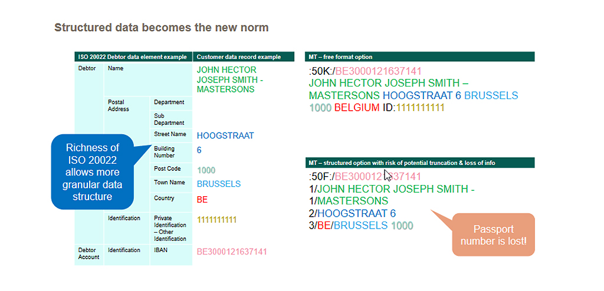This screenshot has width=604, height=291.
Task: Select the "1000" value in the Post Code row
Action: click(206, 170)
